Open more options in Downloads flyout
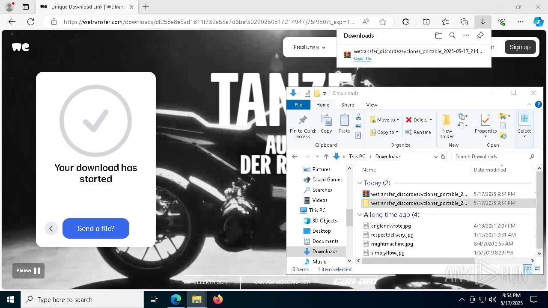Viewport: 548px width, 308px height. click(x=466, y=36)
